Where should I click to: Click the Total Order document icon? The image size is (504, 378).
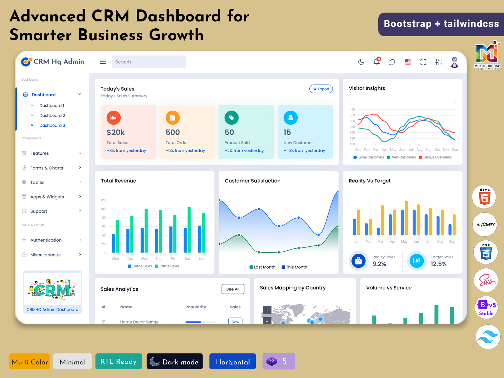tap(173, 118)
